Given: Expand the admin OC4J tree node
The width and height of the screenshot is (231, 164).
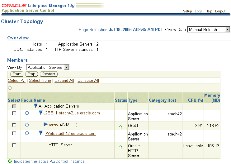Looking at the screenshot, I should [x=45, y=125].
